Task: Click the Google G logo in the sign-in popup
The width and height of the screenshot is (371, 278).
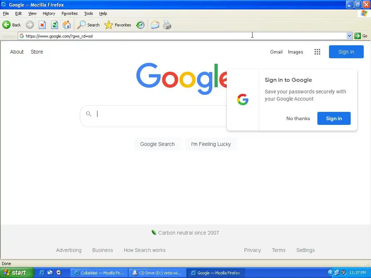Action: point(243,100)
